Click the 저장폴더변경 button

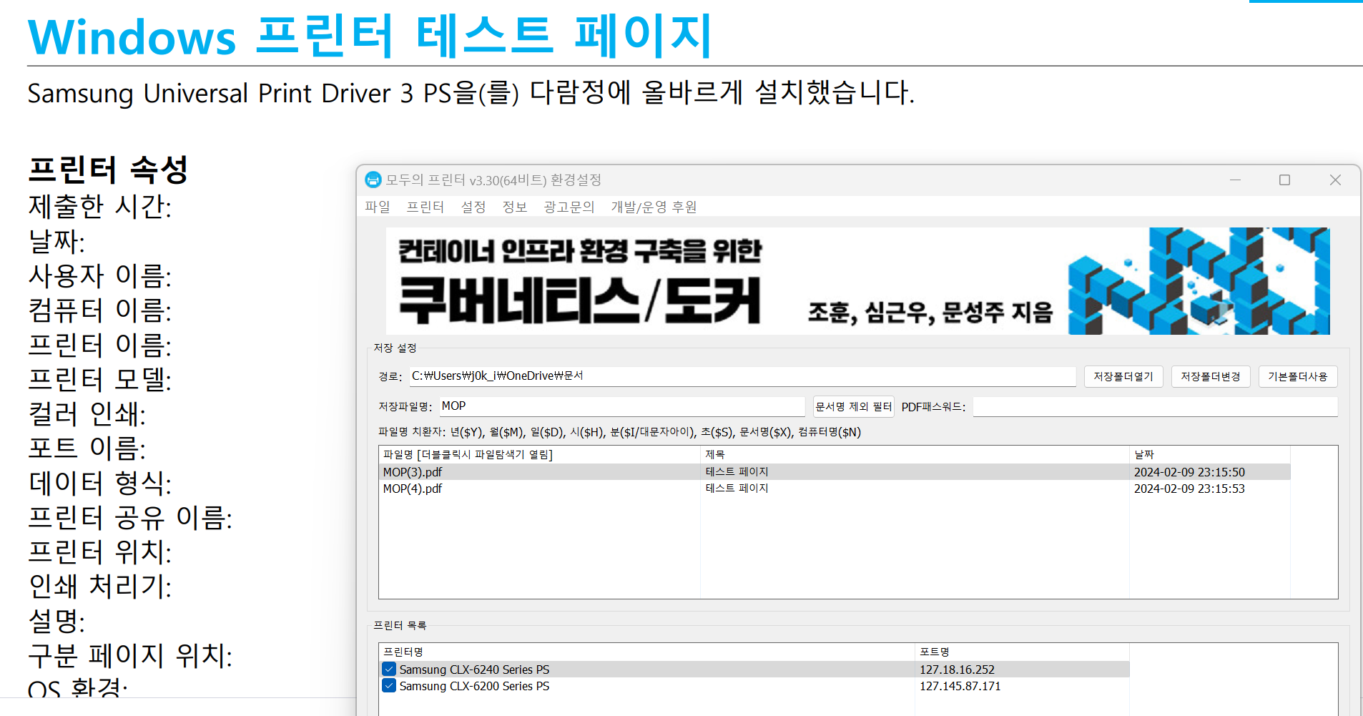(x=1211, y=376)
